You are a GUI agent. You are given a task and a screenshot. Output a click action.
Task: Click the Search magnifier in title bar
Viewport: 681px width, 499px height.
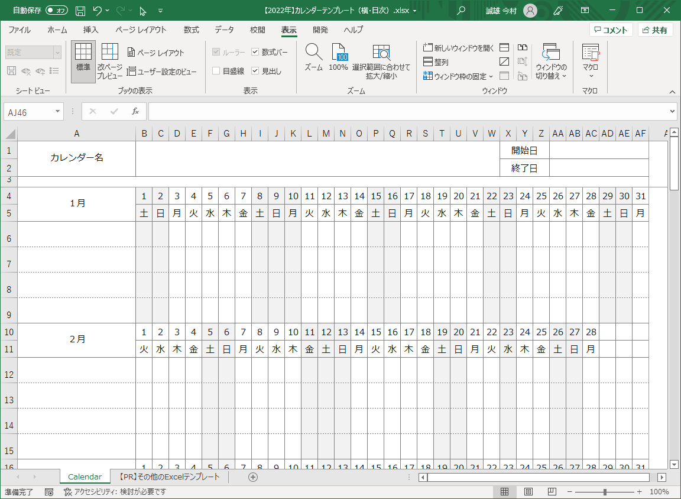pyautogui.click(x=461, y=11)
